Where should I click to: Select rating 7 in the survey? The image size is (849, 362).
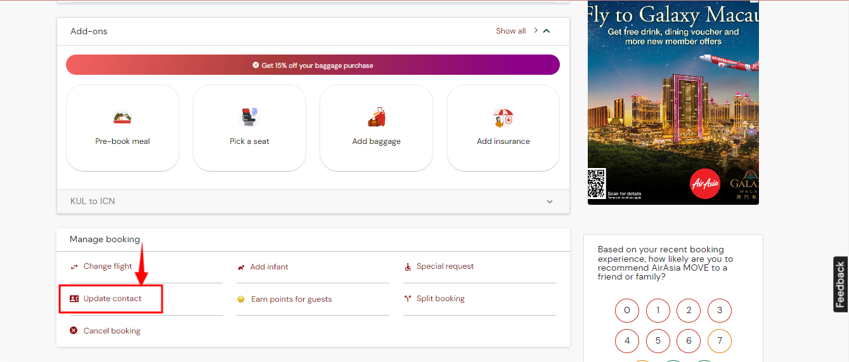pos(720,341)
